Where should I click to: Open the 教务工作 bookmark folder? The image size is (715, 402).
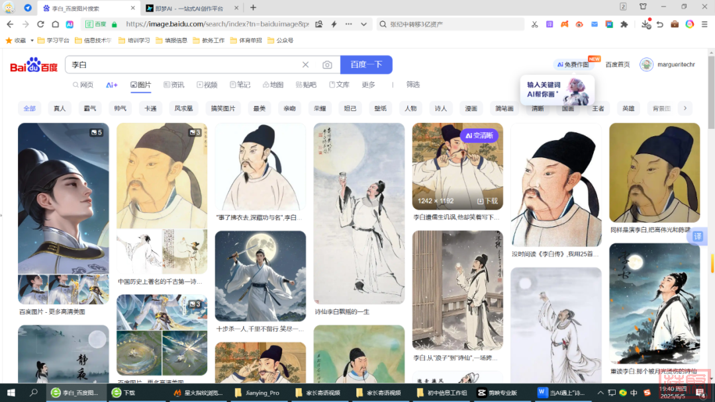[x=209, y=40]
